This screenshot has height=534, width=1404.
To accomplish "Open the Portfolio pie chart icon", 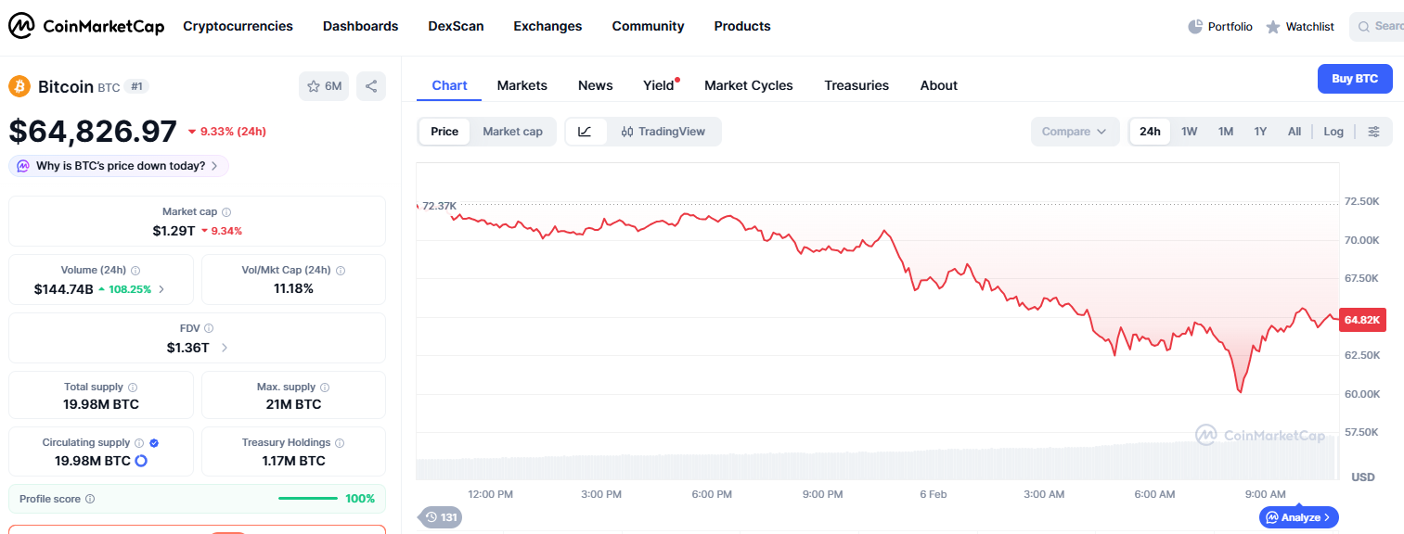I will coord(1195,27).
